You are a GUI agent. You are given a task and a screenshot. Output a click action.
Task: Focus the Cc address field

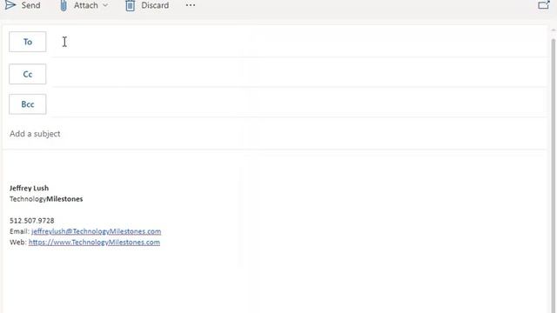tap(299, 74)
